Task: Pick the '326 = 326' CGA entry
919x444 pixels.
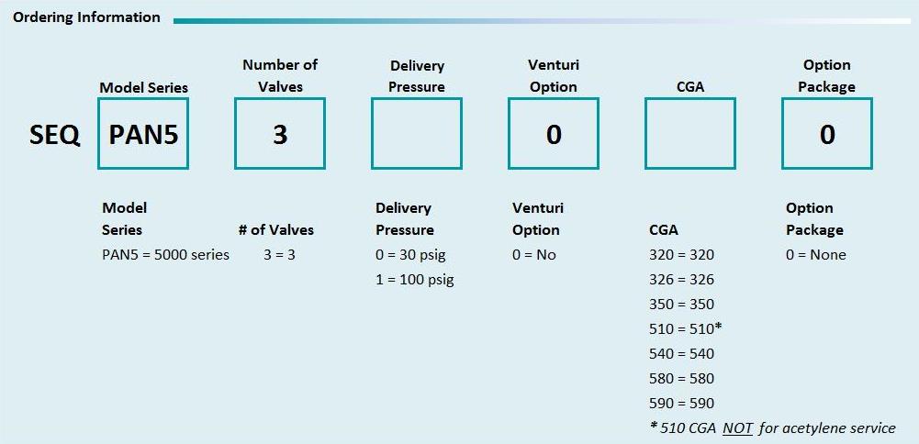Action: pyautogui.click(x=681, y=280)
